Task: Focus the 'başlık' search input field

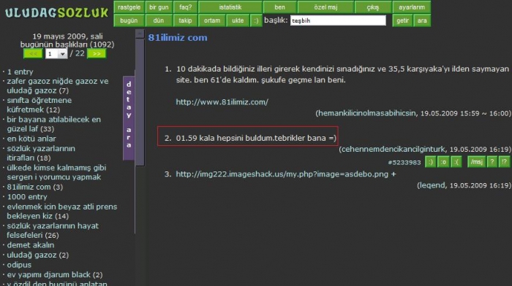Action: coord(338,20)
